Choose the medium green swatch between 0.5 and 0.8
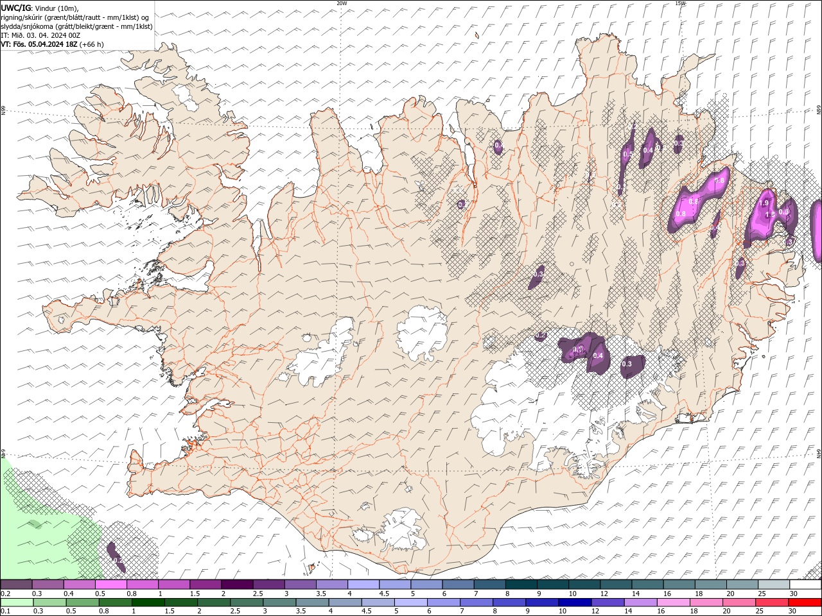This screenshot has width=822, height=616. (x=82, y=602)
